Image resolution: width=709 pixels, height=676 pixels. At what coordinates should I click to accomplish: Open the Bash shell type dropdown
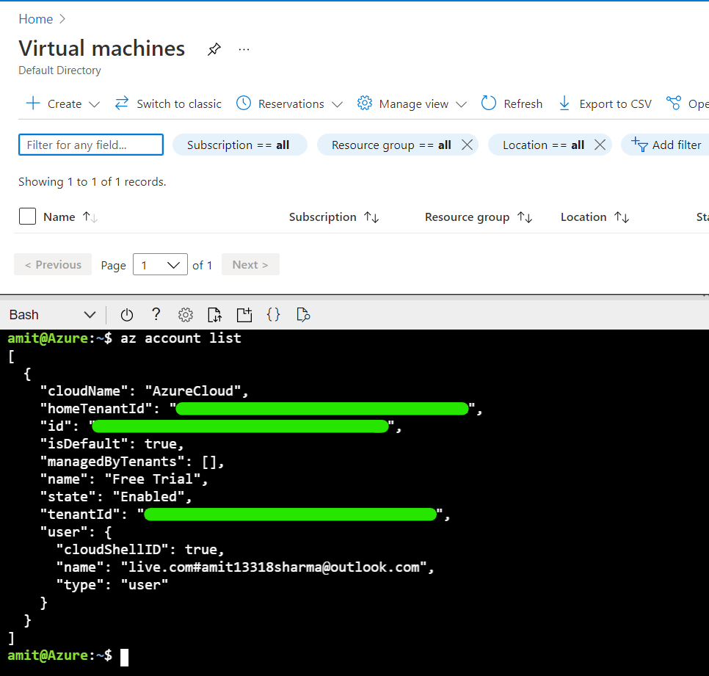[52, 315]
